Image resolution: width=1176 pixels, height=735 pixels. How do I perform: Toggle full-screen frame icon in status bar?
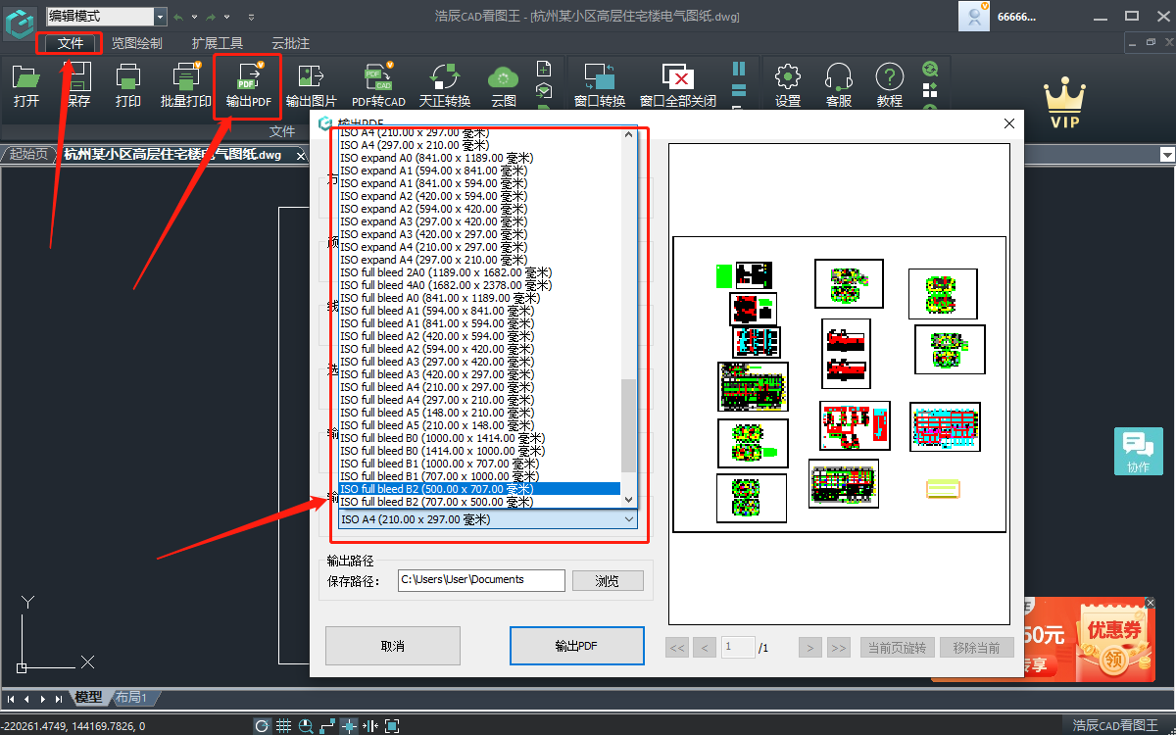point(392,726)
